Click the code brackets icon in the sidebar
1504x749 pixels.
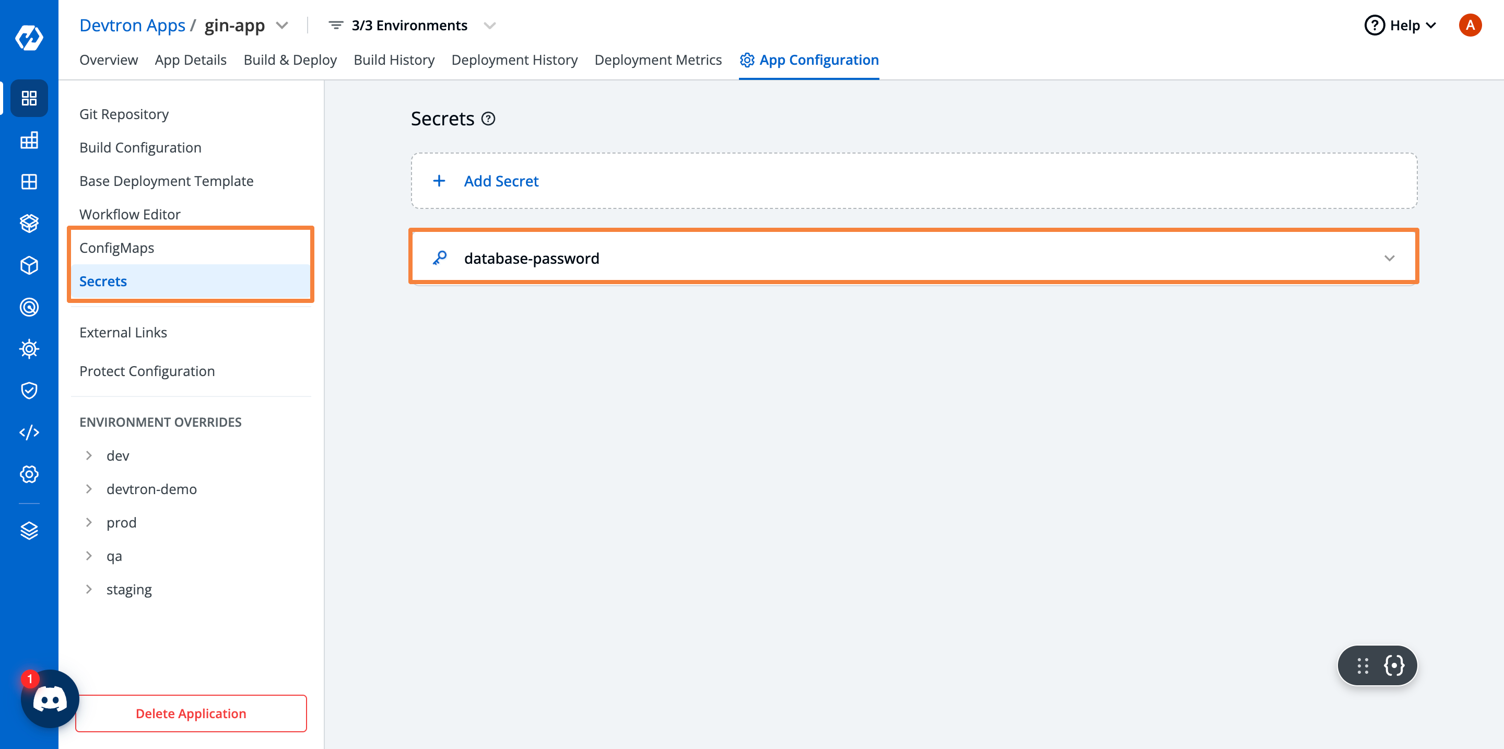pos(29,432)
